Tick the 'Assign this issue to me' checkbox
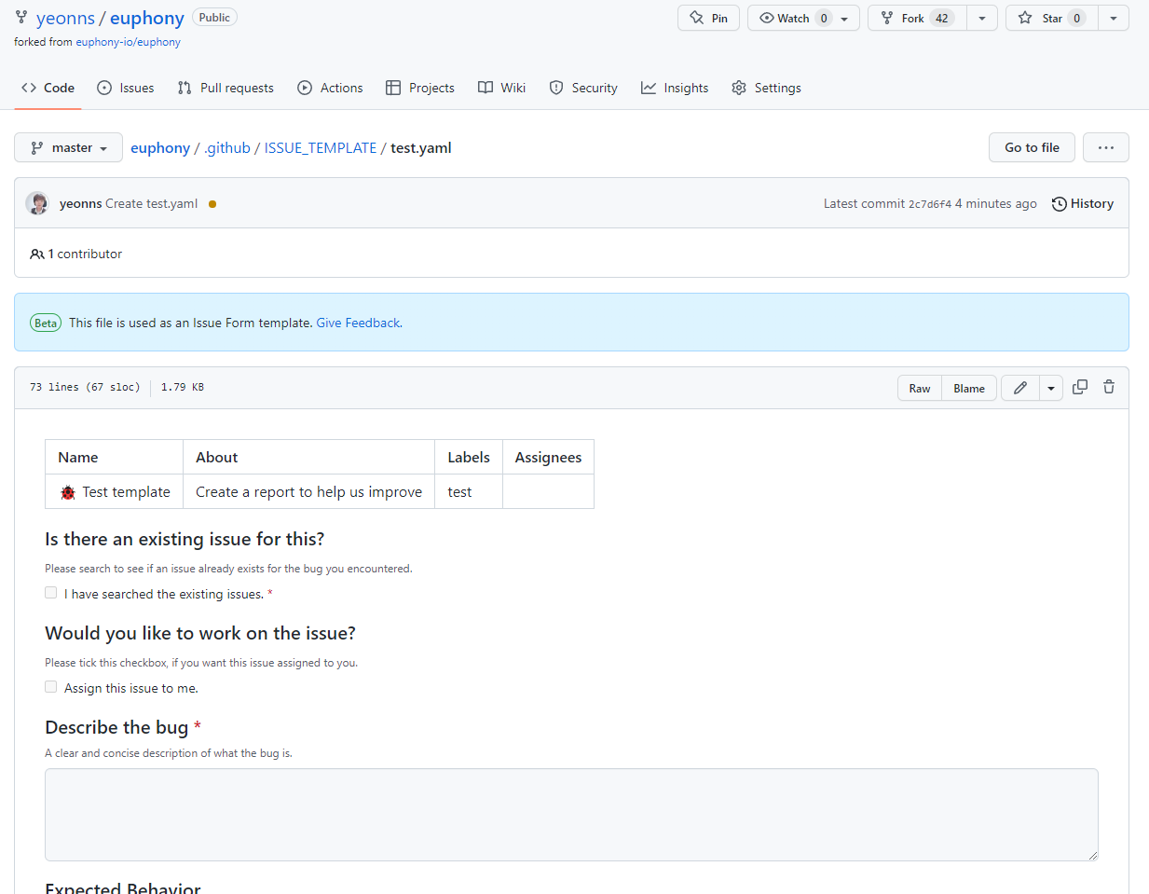1149x894 pixels. pos(51,687)
